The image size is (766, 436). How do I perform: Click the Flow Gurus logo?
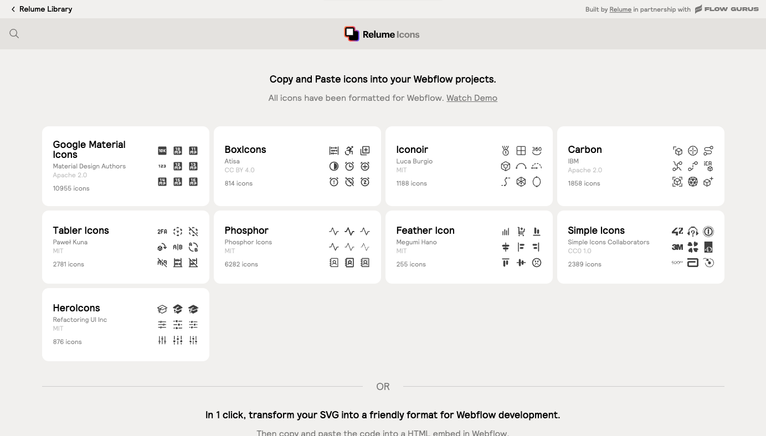[727, 9]
